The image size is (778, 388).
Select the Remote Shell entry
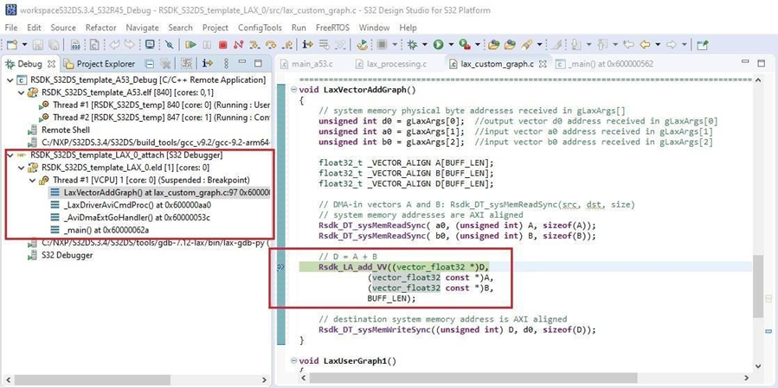[x=59, y=130]
